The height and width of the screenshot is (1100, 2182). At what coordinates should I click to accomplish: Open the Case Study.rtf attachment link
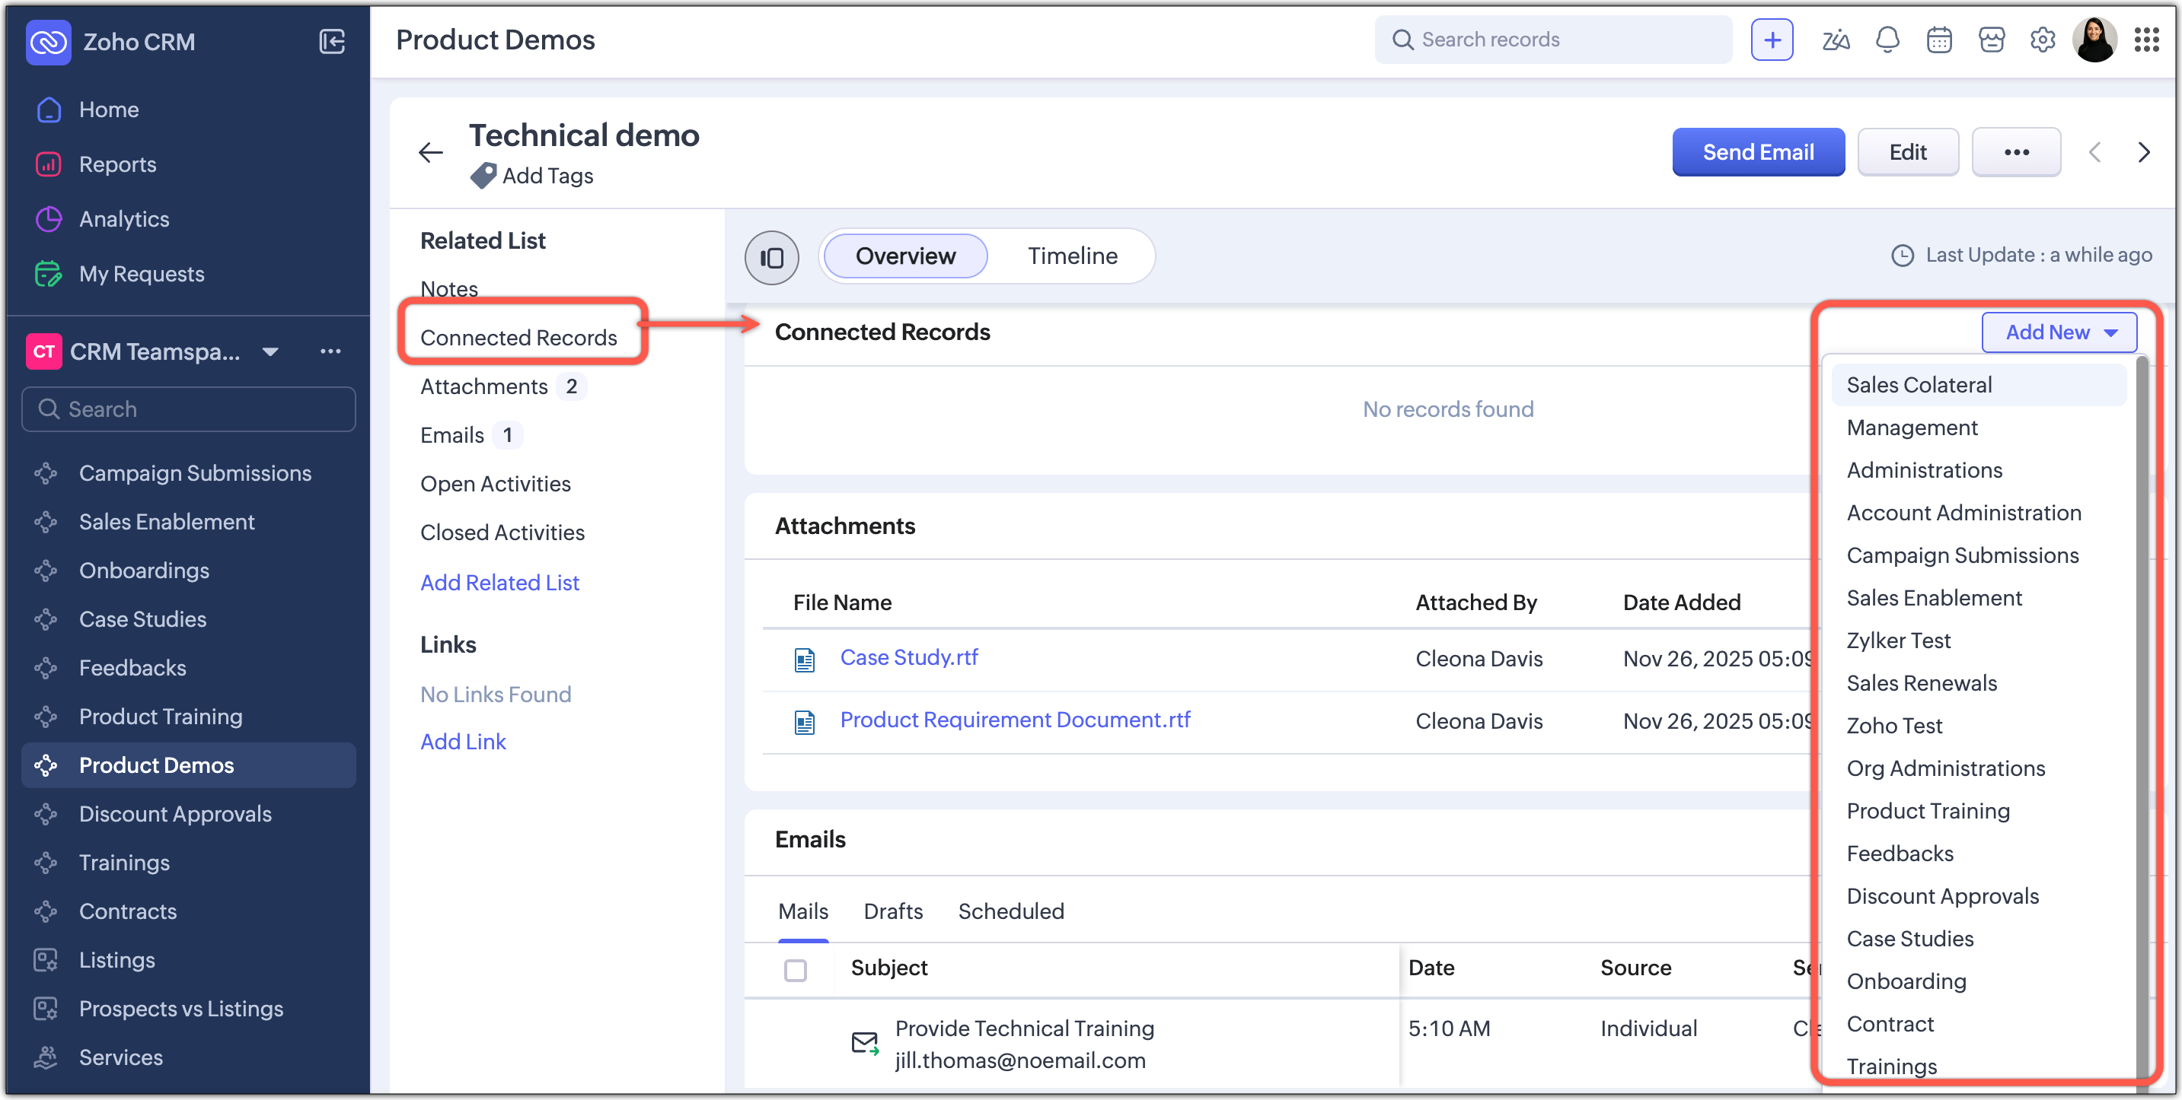(x=909, y=657)
